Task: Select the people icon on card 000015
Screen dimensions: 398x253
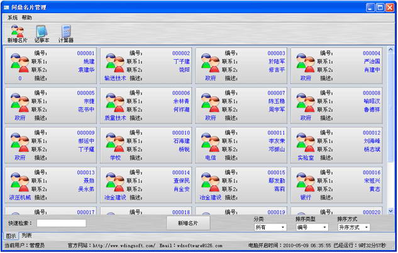Action: pyautogui.click(x=210, y=182)
